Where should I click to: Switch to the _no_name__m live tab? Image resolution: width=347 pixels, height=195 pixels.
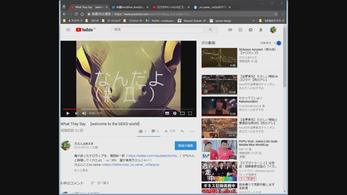pyautogui.click(x=212, y=7)
